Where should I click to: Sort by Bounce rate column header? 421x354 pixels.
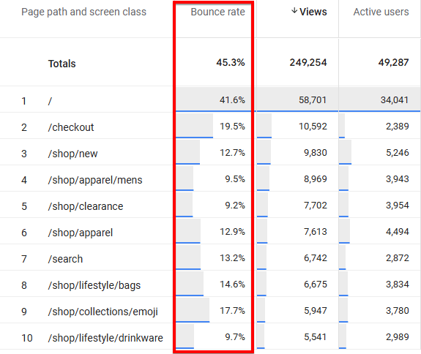point(217,12)
